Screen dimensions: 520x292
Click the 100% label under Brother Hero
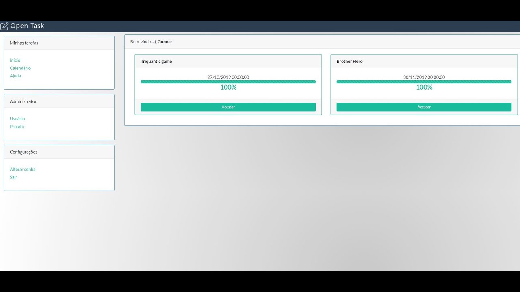pyautogui.click(x=424, y=87)
